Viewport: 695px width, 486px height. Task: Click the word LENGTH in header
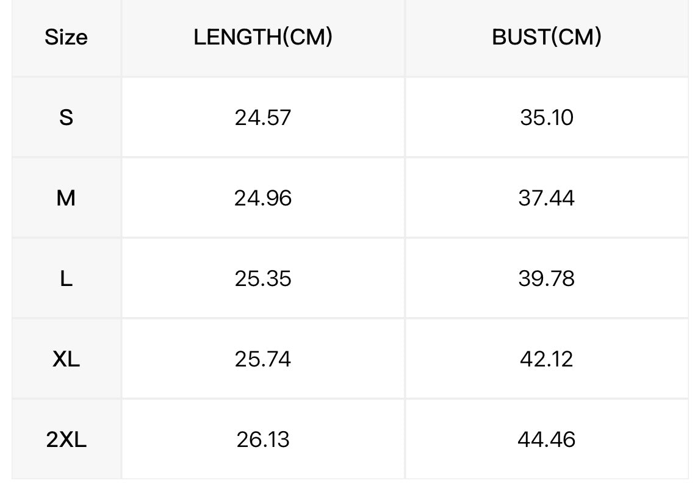(237, 37)
